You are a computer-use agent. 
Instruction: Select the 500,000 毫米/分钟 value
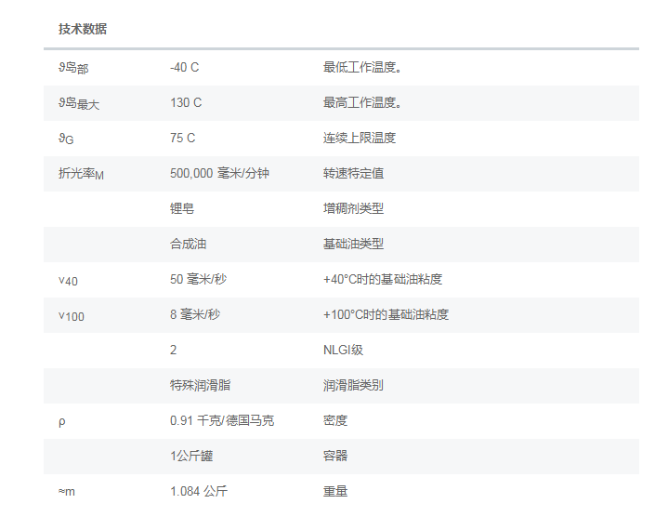[x=220, y=173]
